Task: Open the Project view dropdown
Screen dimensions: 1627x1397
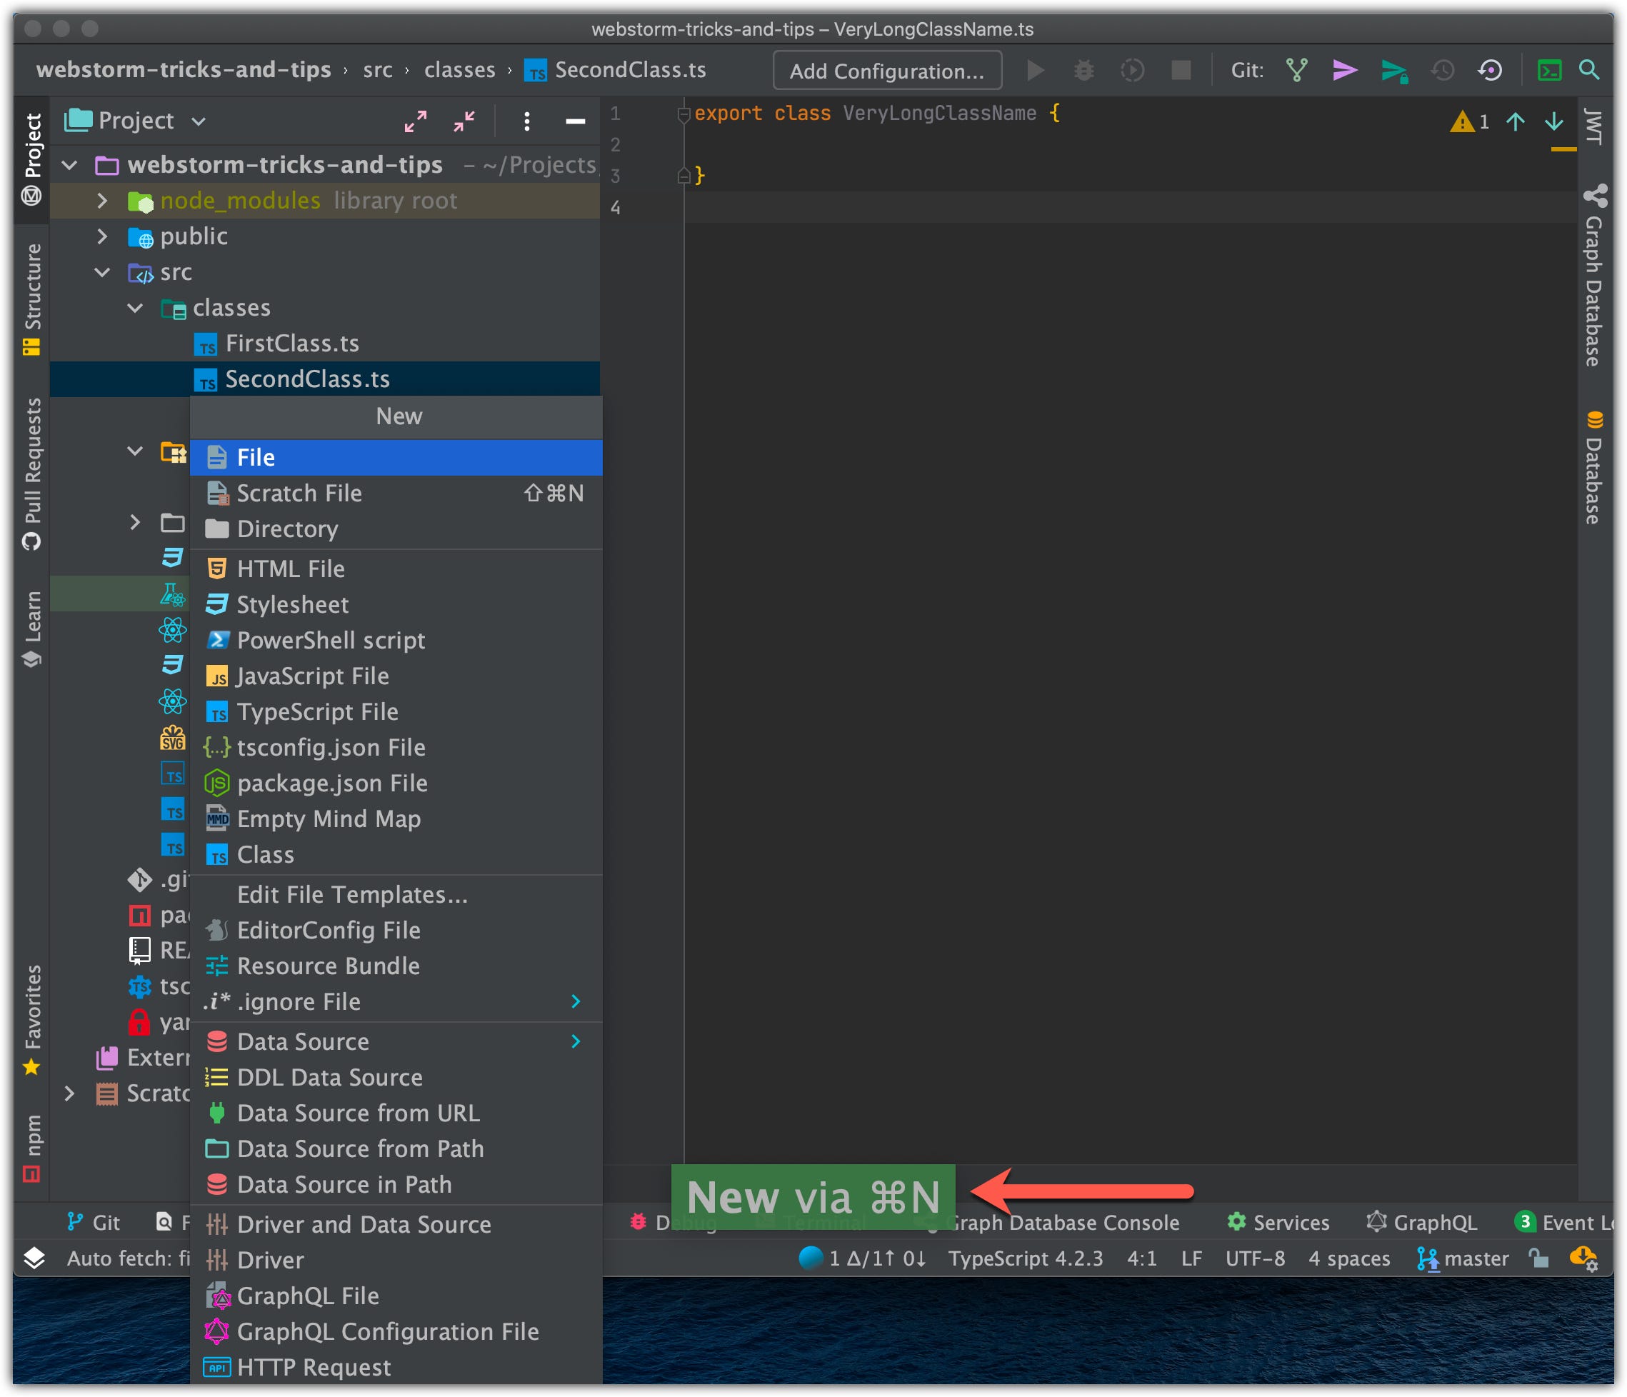Action: tap(199, 121)
